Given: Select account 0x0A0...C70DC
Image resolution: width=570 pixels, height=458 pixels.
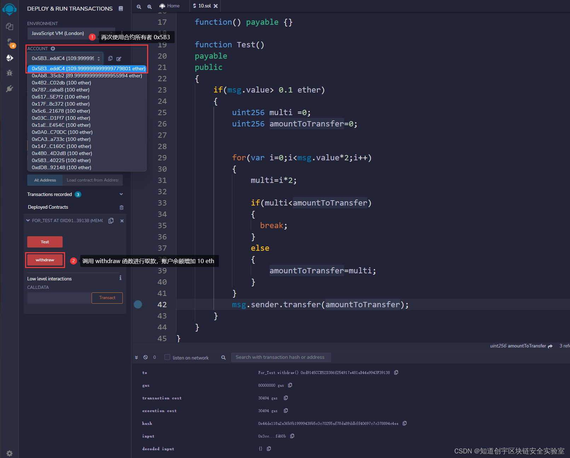Looking at the screenshot, I should tap(87, 132).
